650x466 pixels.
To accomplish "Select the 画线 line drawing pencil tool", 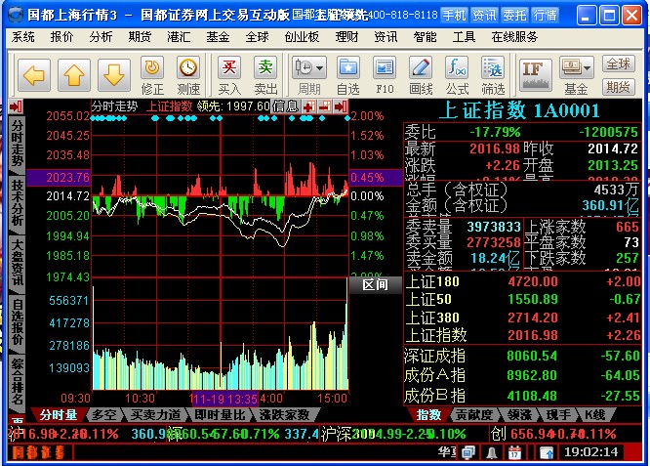I will pos(421,67).
